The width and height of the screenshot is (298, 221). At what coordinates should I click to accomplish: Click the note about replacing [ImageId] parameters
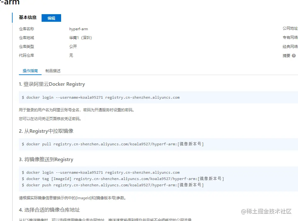pos(72,198)
